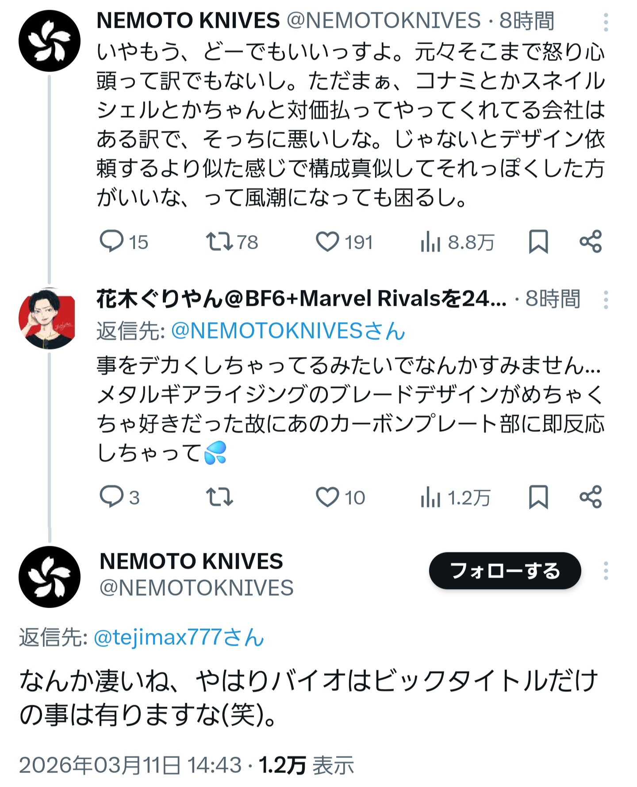Bookmark the first NEMOTO KNIVES tweet
The height and width of the screenshot is (787, 637).
(x=538, y=242)
